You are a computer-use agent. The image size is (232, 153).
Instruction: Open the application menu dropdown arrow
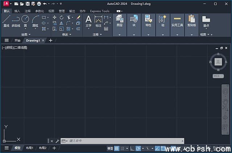(x=11, y=4)
